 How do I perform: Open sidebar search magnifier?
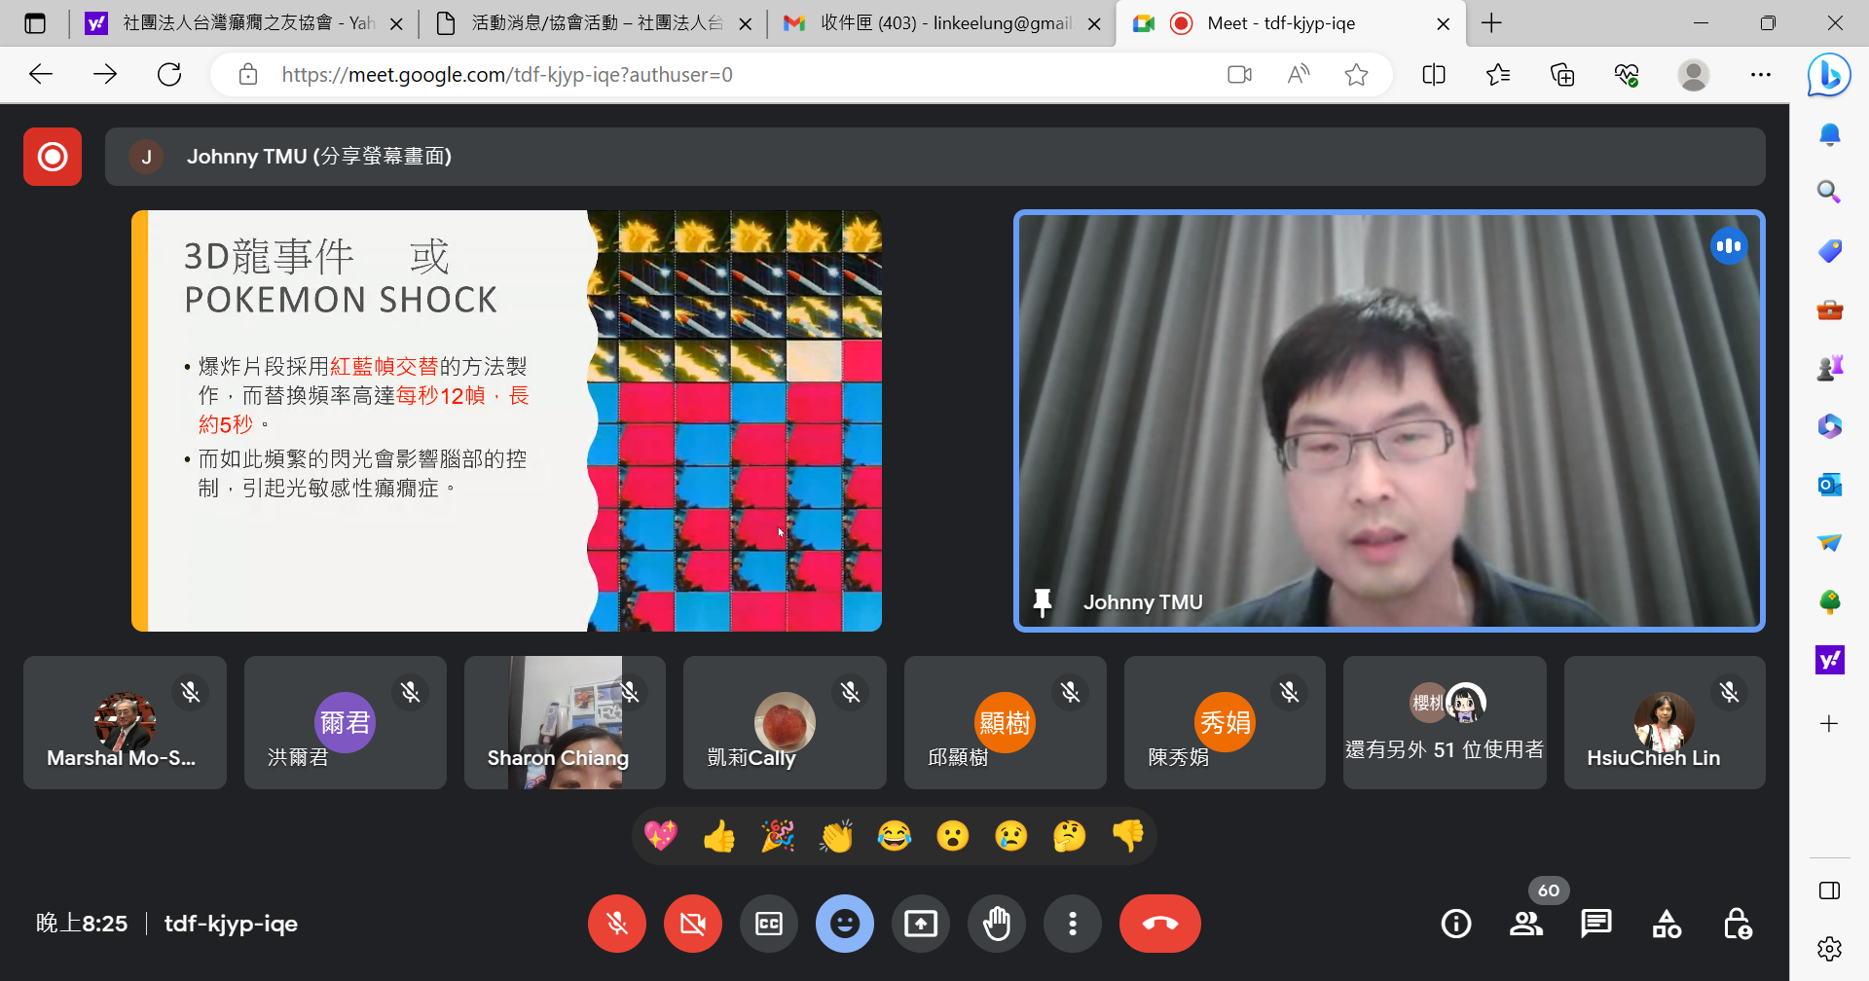click(1829, 192)
